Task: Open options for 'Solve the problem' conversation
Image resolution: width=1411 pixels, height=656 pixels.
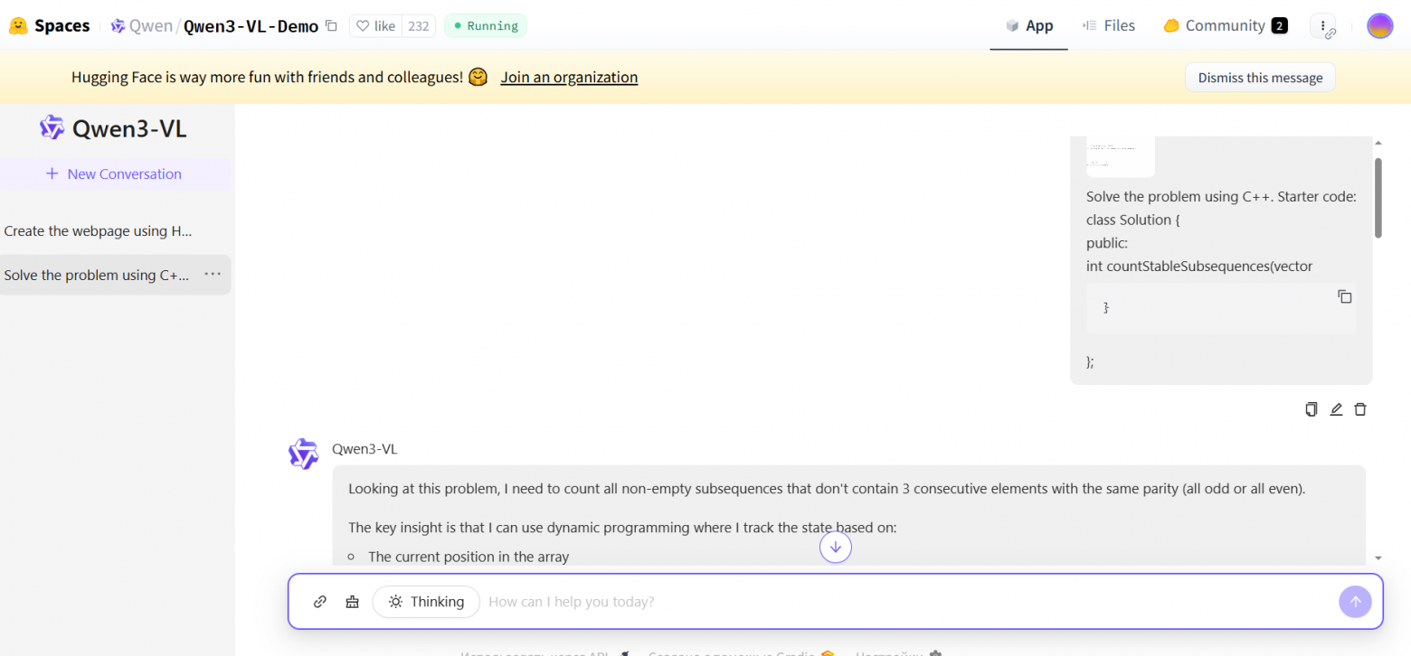Action: click(x=213, y=275)
